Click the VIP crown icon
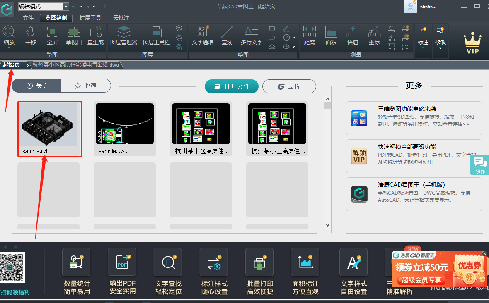Viewport: 489px width, 303px height. click(472, 43)
